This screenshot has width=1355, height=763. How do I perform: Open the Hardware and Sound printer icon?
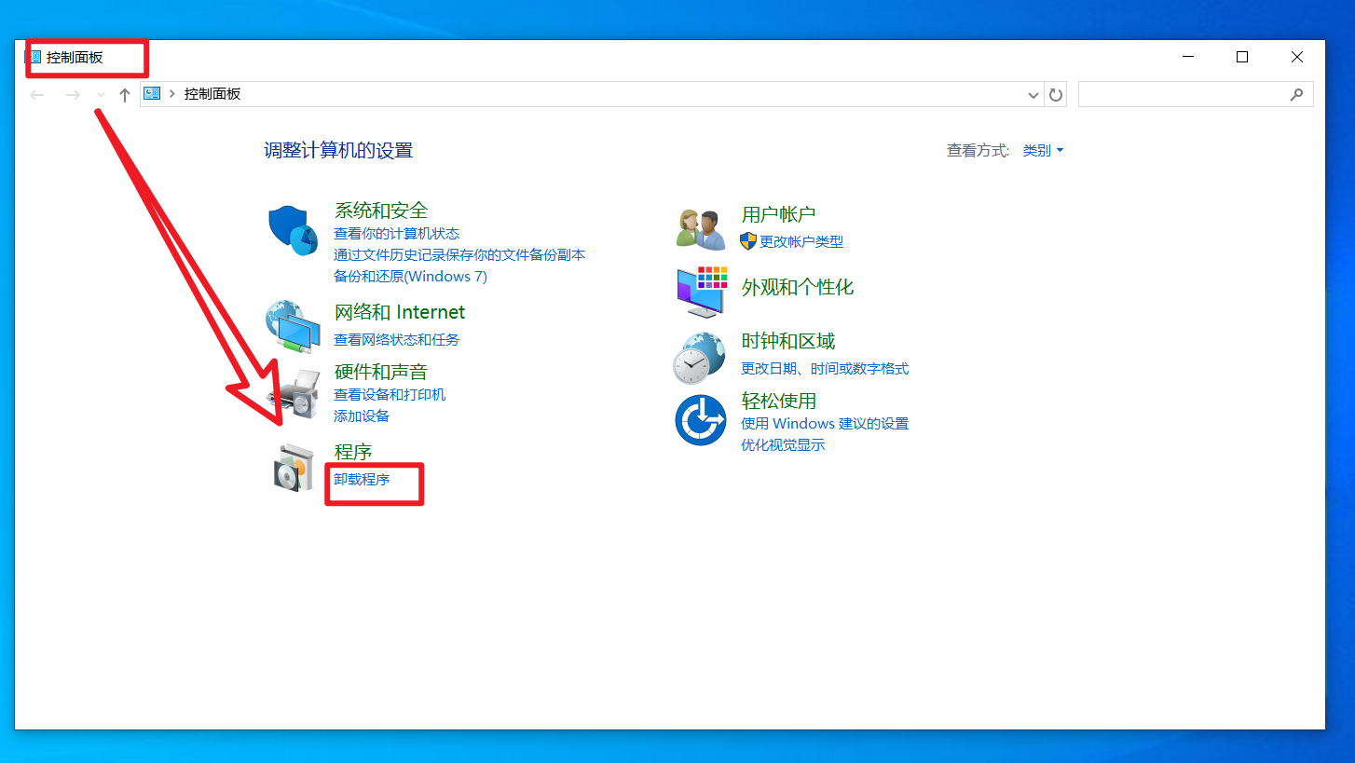[295, 392]
